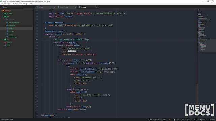Click 'await asyncio.sleep(0.5)' code line
Screen dimensions: 216x121
(78, 107)
